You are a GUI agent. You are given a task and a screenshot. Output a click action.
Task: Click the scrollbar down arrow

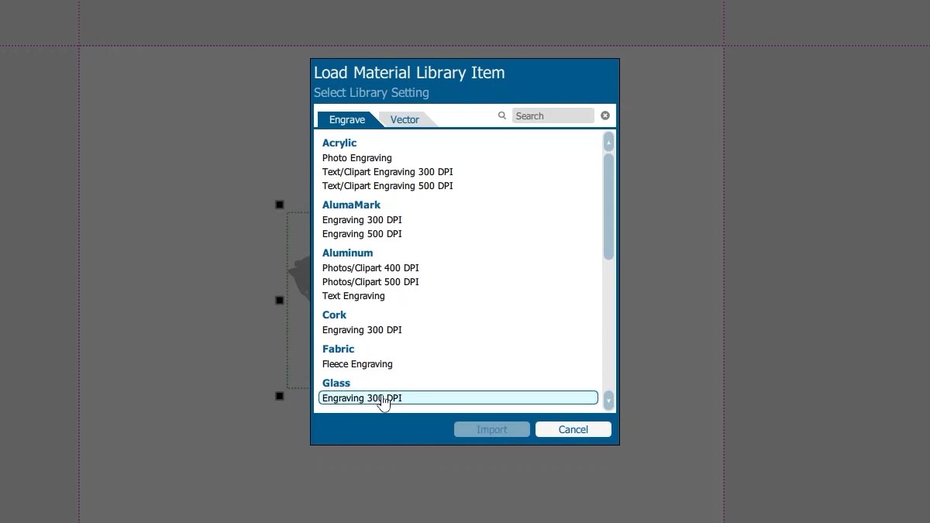tap(608, 401)
